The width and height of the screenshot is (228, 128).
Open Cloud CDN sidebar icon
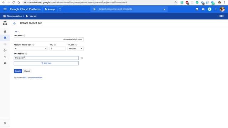(x=5, y=44)
